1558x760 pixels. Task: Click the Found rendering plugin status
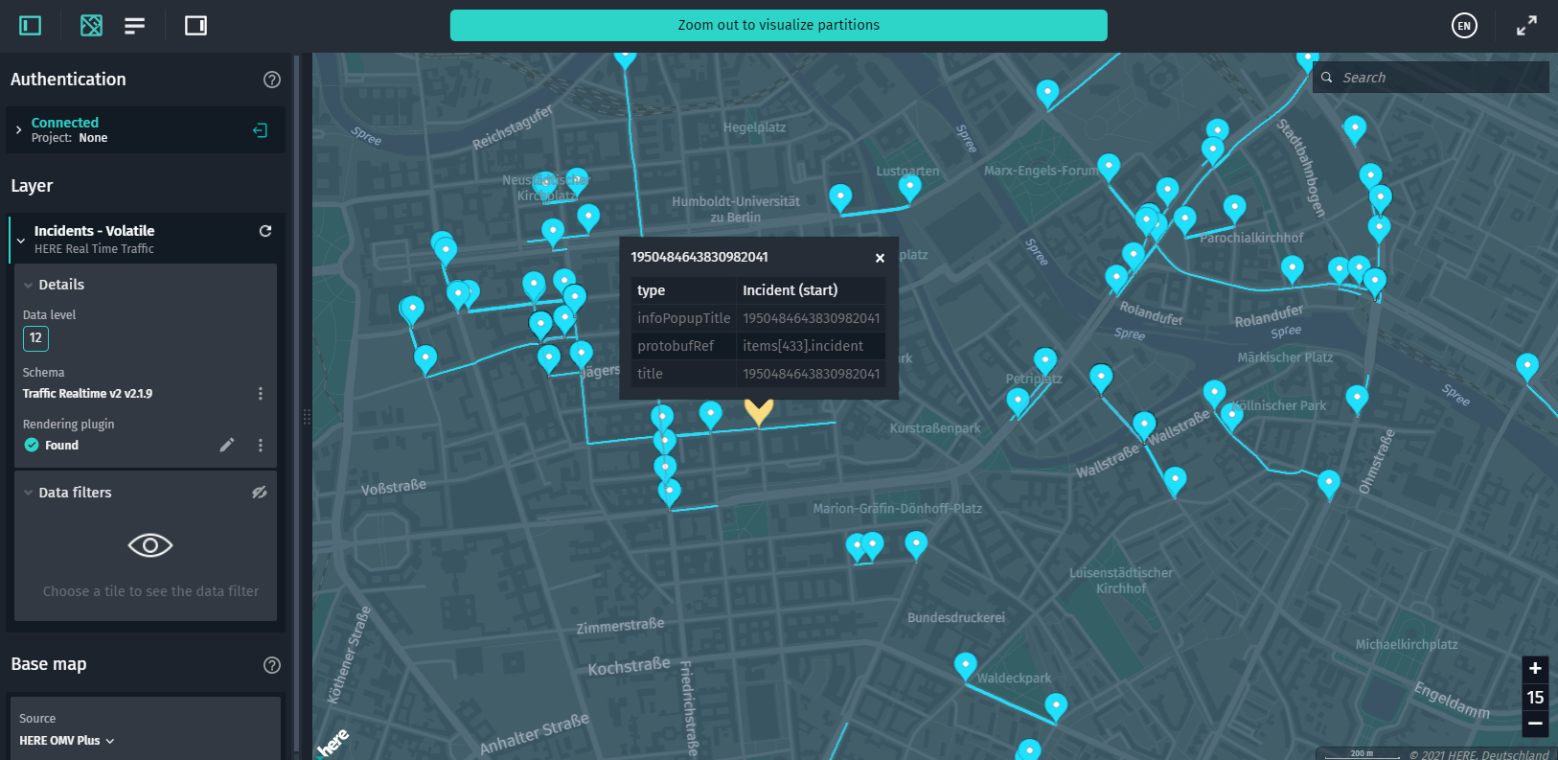[61, 446]
